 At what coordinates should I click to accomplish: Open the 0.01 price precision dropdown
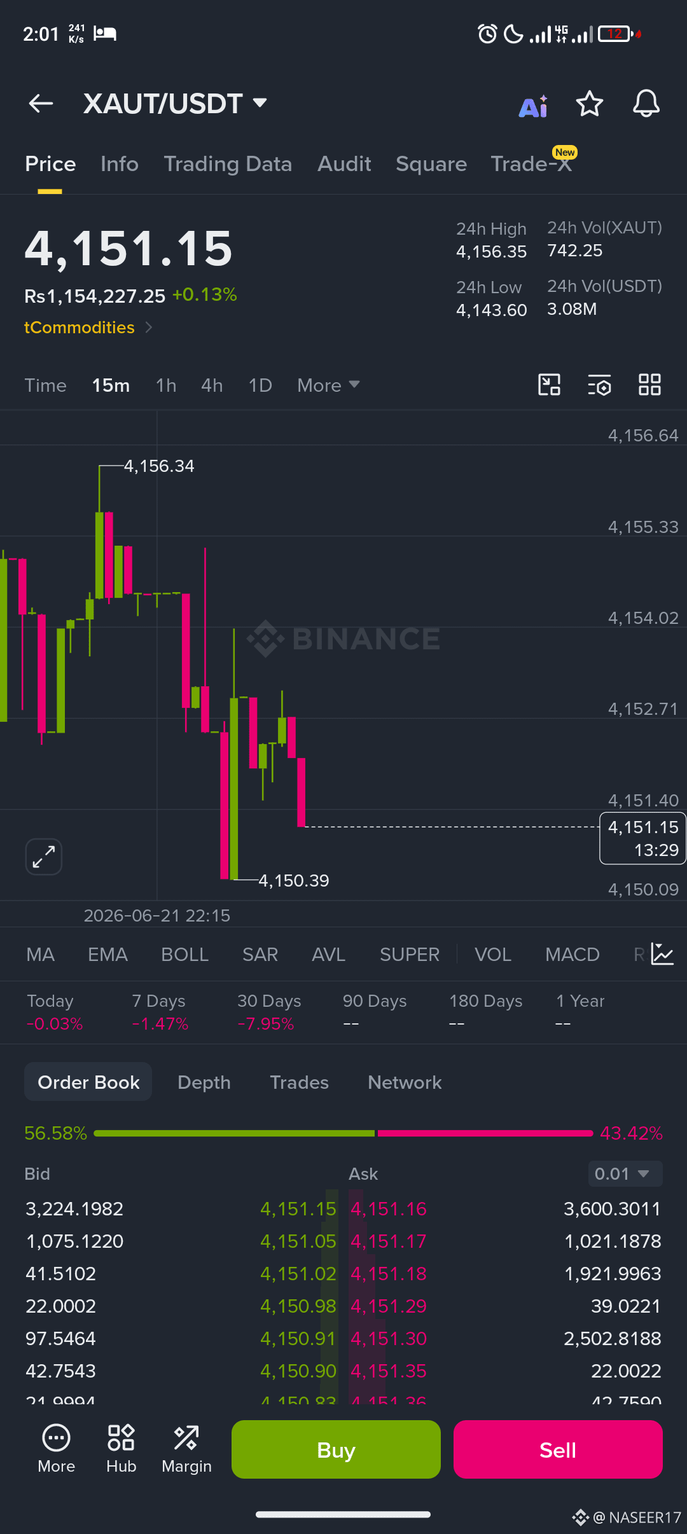pos(625,1173)
